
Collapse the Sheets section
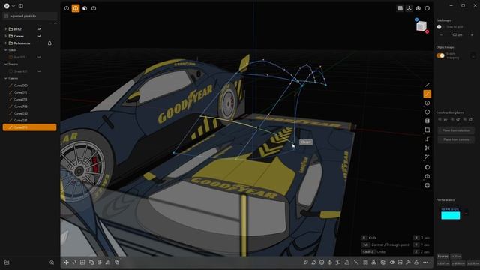(6, 64)
